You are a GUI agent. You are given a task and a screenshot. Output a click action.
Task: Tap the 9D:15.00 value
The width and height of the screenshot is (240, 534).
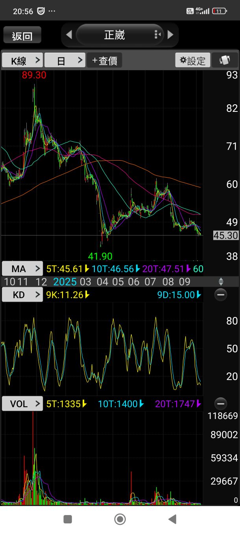coord(179,295)
